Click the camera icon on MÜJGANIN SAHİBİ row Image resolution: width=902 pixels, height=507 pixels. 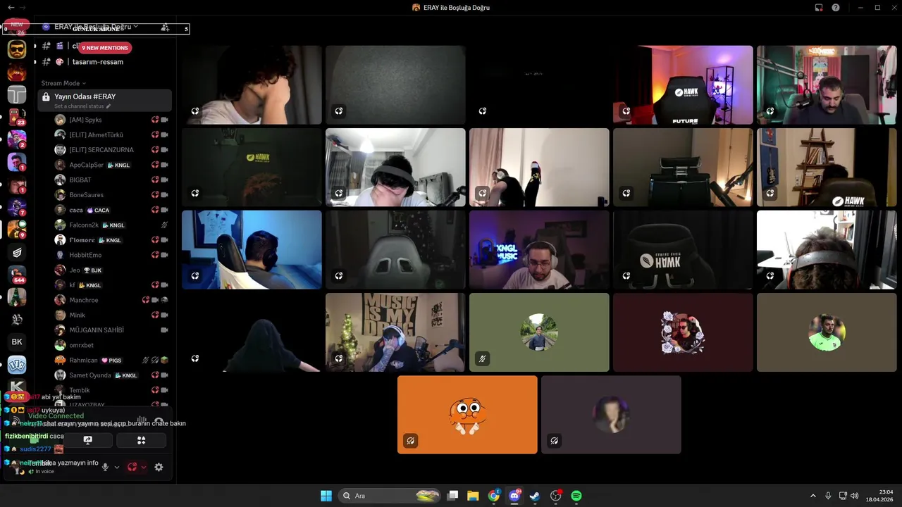(x=164, y=330)
